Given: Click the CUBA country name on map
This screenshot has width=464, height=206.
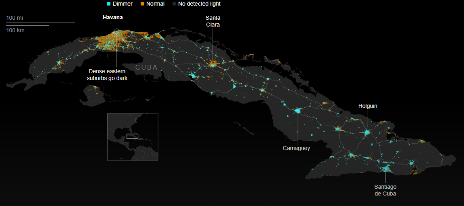Looking at the screenshot, I should pos(146,67).
